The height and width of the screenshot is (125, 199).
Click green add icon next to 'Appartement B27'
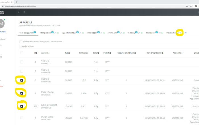click(x=83, y=33)
